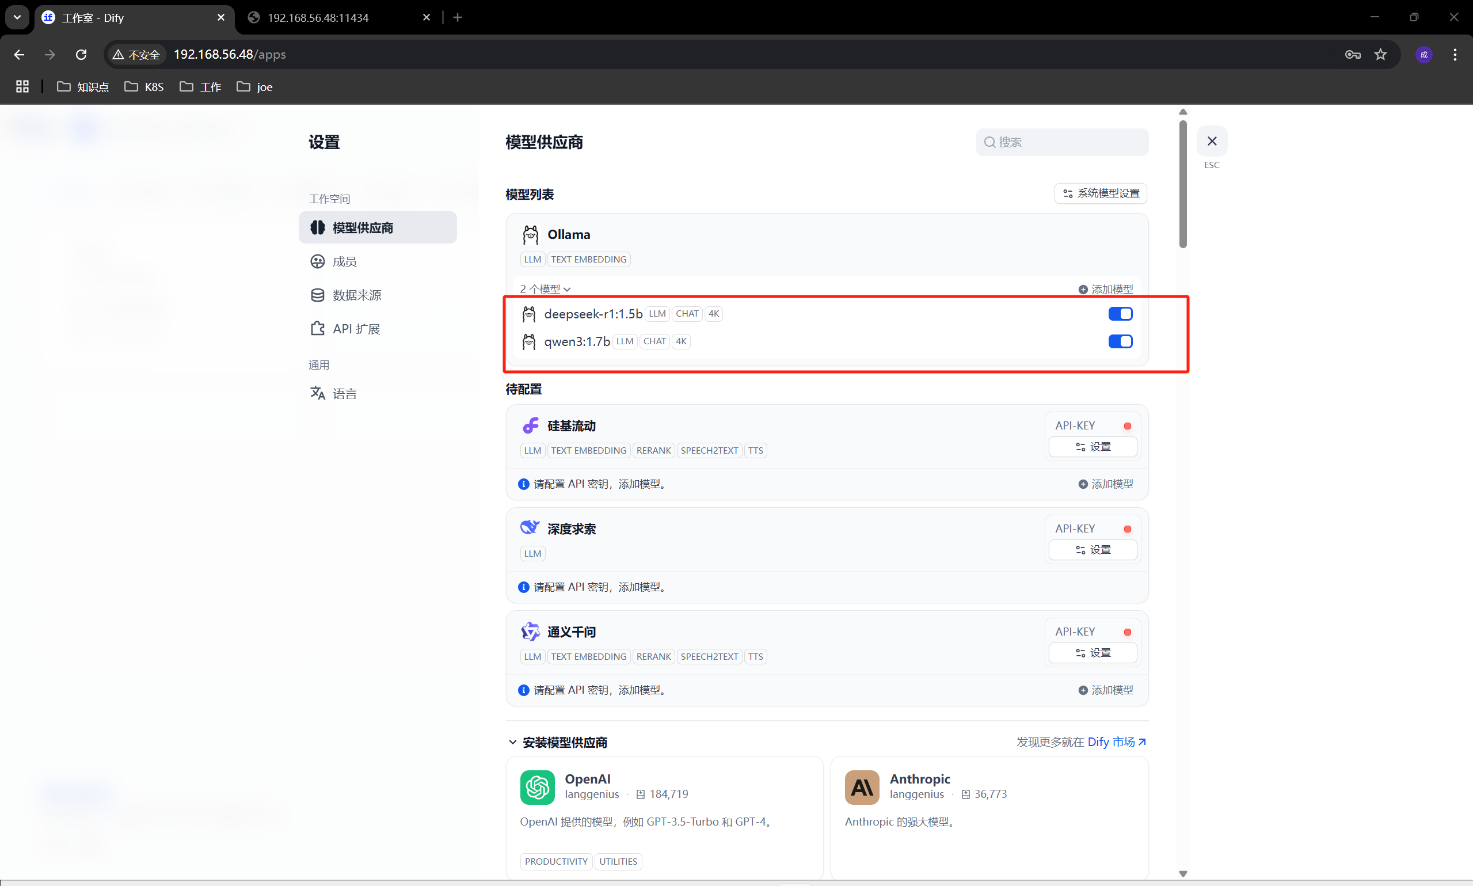
Task: Click the qwen3:1.7b model name
Action: coord(577,341)
